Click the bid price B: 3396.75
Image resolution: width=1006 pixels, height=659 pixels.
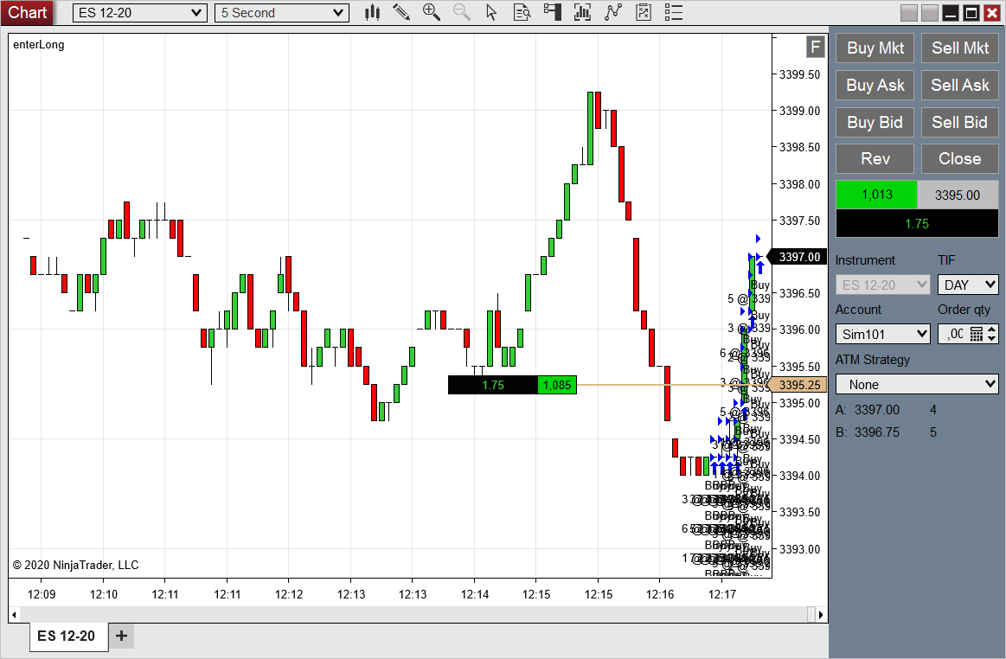point(868,432)
